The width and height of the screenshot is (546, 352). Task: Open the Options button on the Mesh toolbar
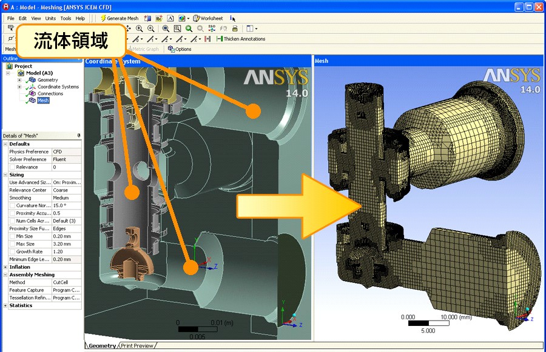[180, 49]
